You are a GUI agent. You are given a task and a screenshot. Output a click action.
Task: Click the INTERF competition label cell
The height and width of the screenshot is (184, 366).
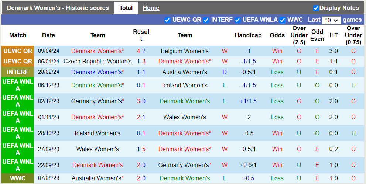click(x=18, y=72)
